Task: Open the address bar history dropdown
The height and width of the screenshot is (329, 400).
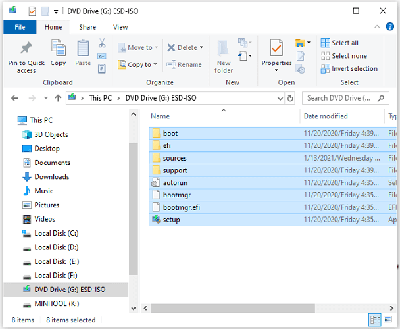Action: click(280, 99)
